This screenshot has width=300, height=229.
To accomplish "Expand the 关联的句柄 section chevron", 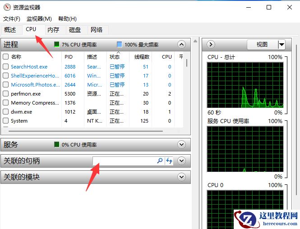I will [x=181, y=160].
